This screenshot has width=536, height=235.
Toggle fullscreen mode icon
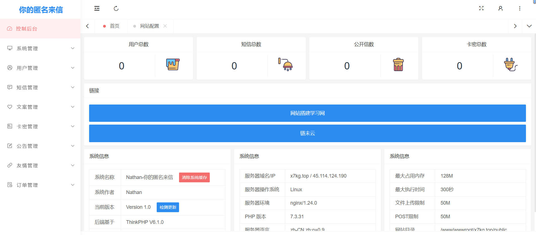(x=481, y=8)
